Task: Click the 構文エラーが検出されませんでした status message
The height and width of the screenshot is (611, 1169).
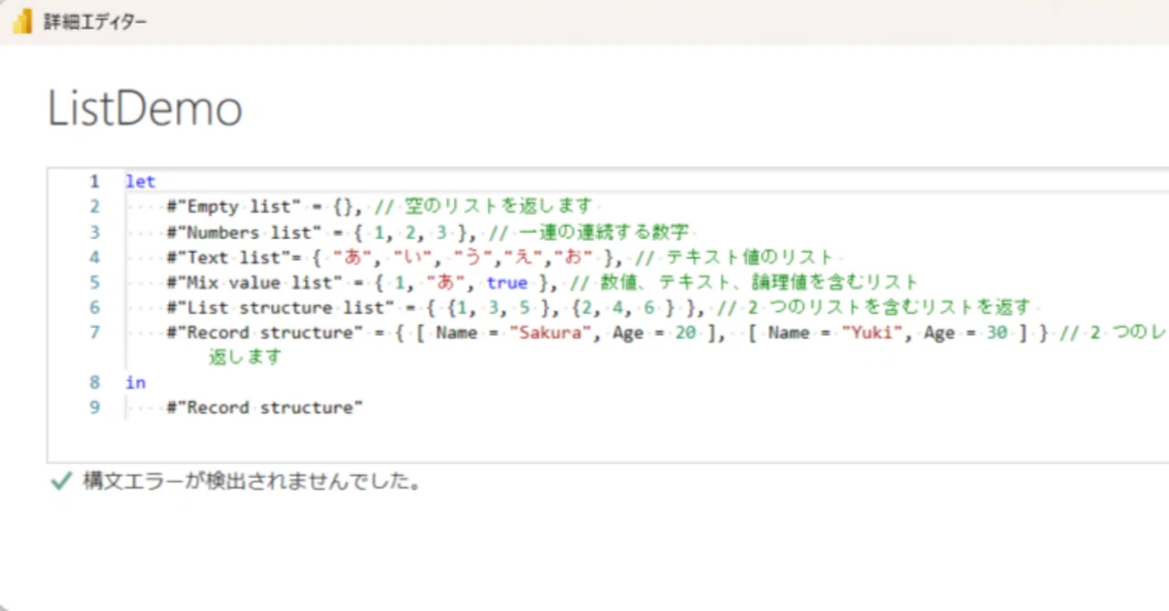Action: pyautogui.click(x=252, y=482)
